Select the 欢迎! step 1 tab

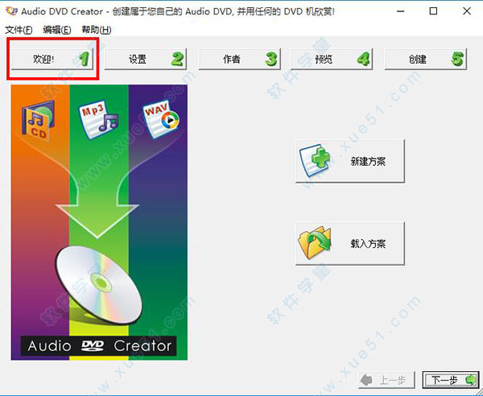(53, 60)
